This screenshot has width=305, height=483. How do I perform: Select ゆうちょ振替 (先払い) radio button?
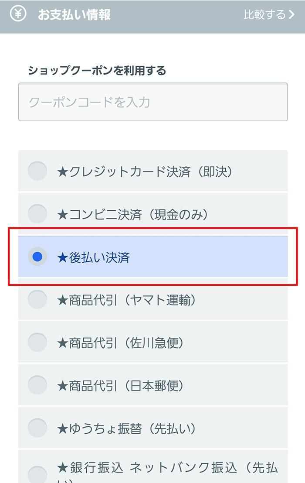tap(37, 428)
